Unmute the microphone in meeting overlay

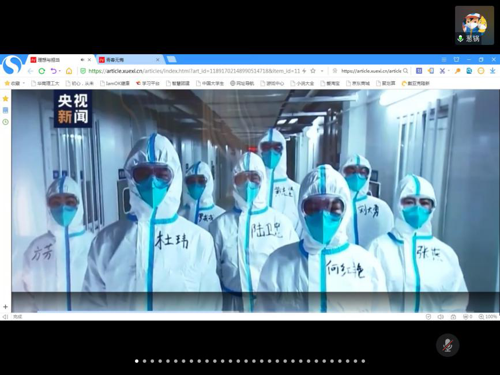click(447, 345)
